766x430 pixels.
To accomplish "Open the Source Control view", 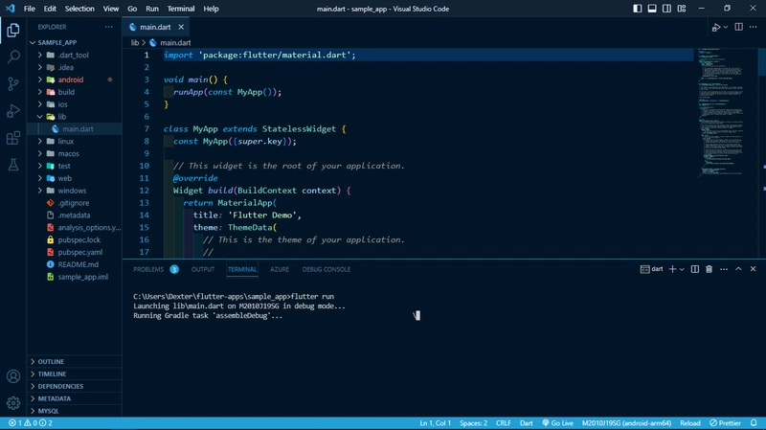I will click(13, 83).
